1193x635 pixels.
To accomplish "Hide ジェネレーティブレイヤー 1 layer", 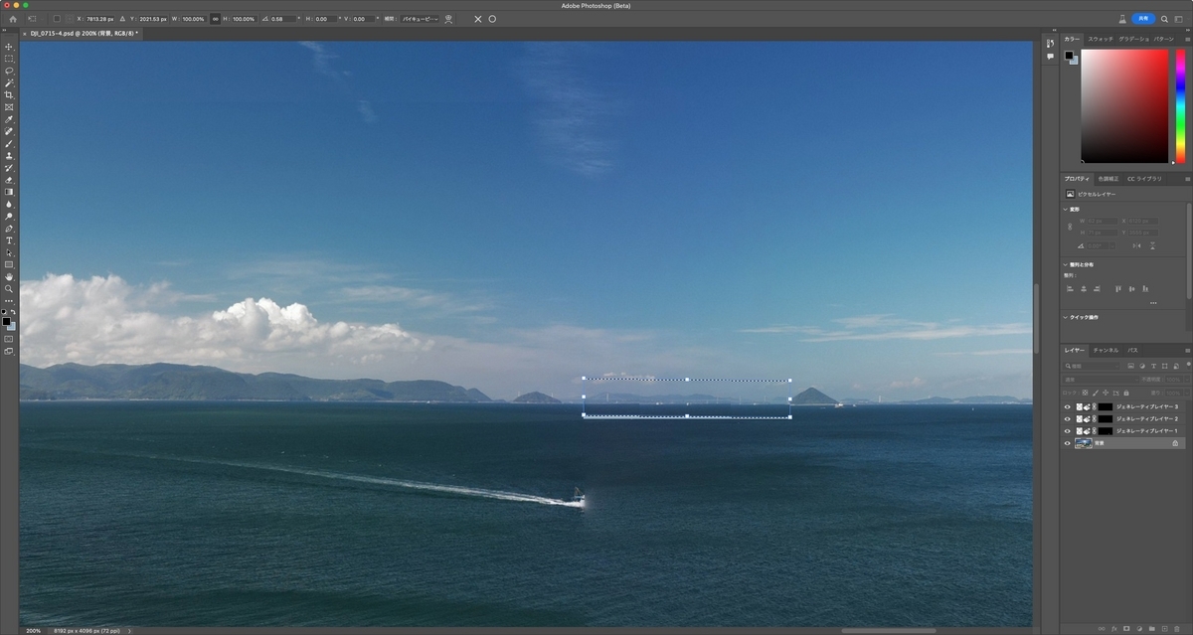I will pyautogui.click(x=1068, y=431).
